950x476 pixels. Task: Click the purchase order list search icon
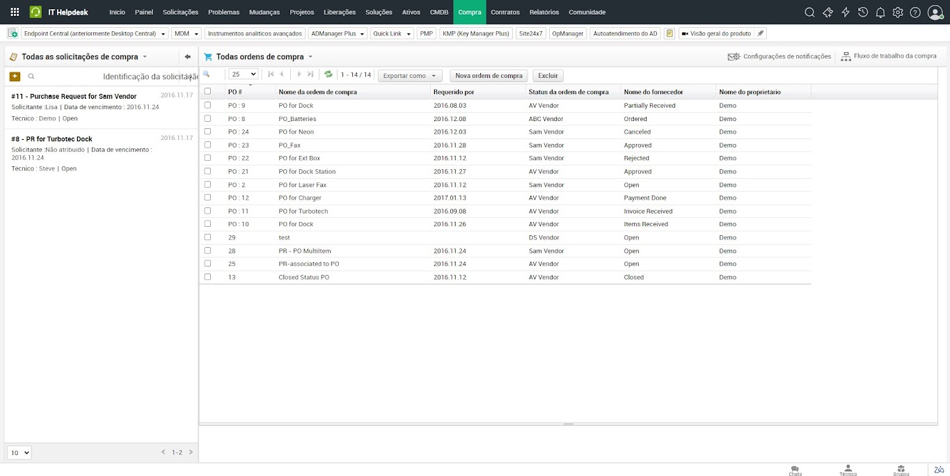click(207, 74)
